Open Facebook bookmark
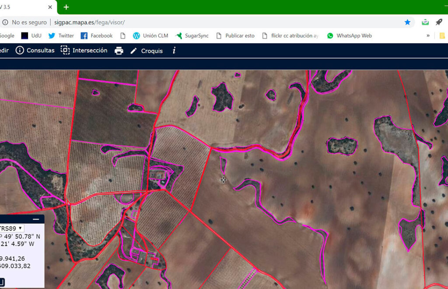 tap(97, 36)
